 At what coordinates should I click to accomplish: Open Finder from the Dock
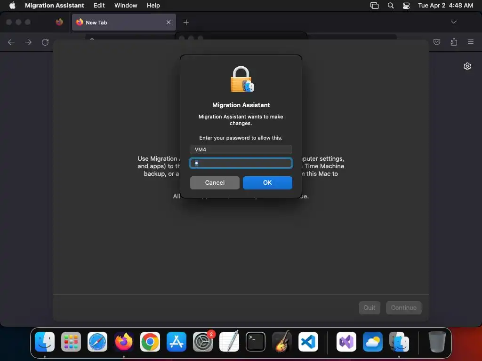(45, 342)
